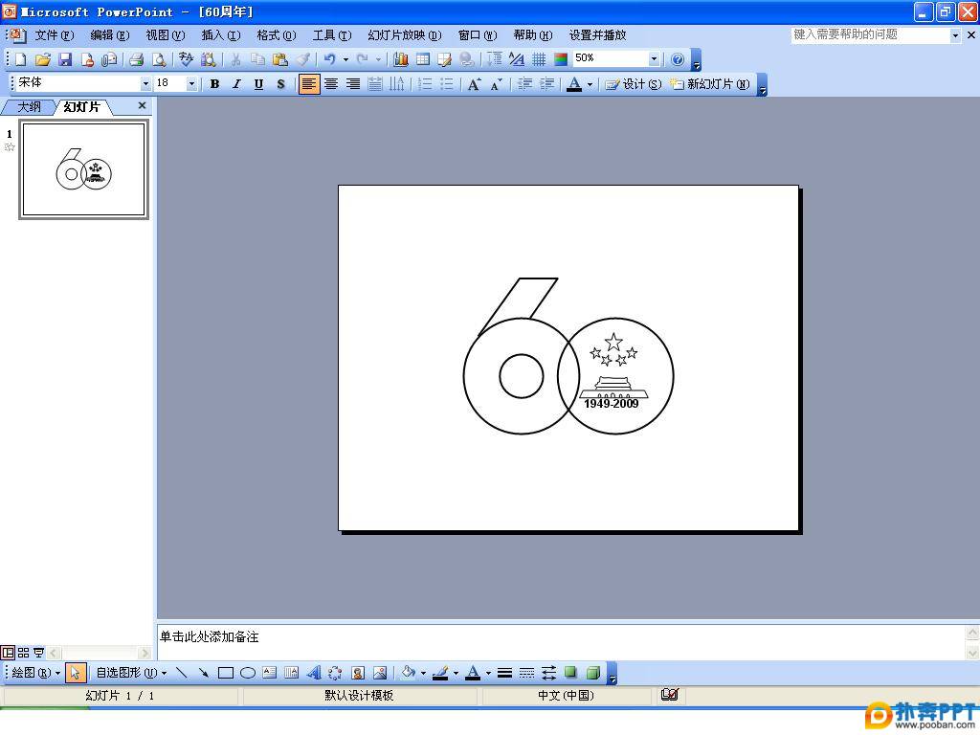Paste from clipboard icon
Screen dimensions: 980x735
coord(280,59)
